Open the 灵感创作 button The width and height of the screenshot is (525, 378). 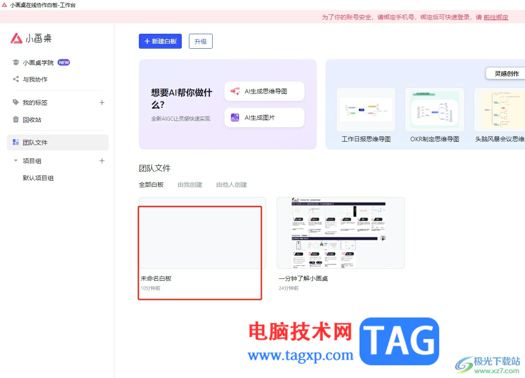(506, 74)
